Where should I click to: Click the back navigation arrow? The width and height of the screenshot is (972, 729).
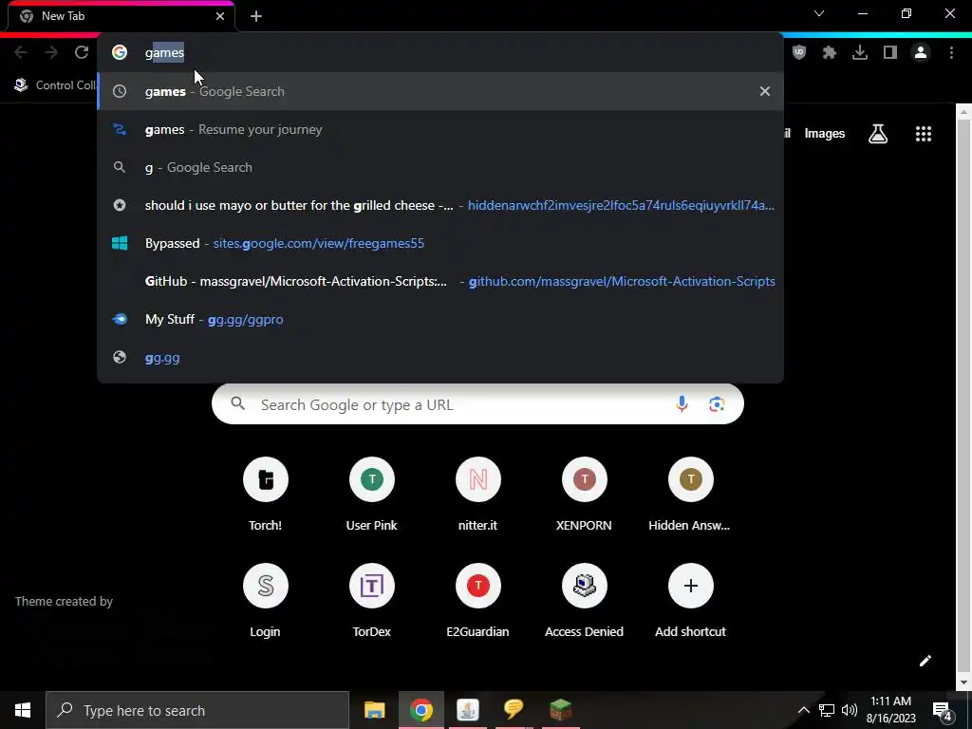[21, 53]
